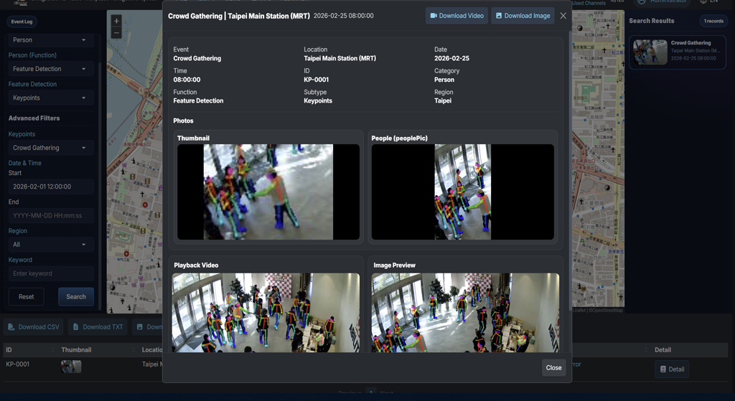
Task: Click the Download CSV button
Action: point(34,327)
